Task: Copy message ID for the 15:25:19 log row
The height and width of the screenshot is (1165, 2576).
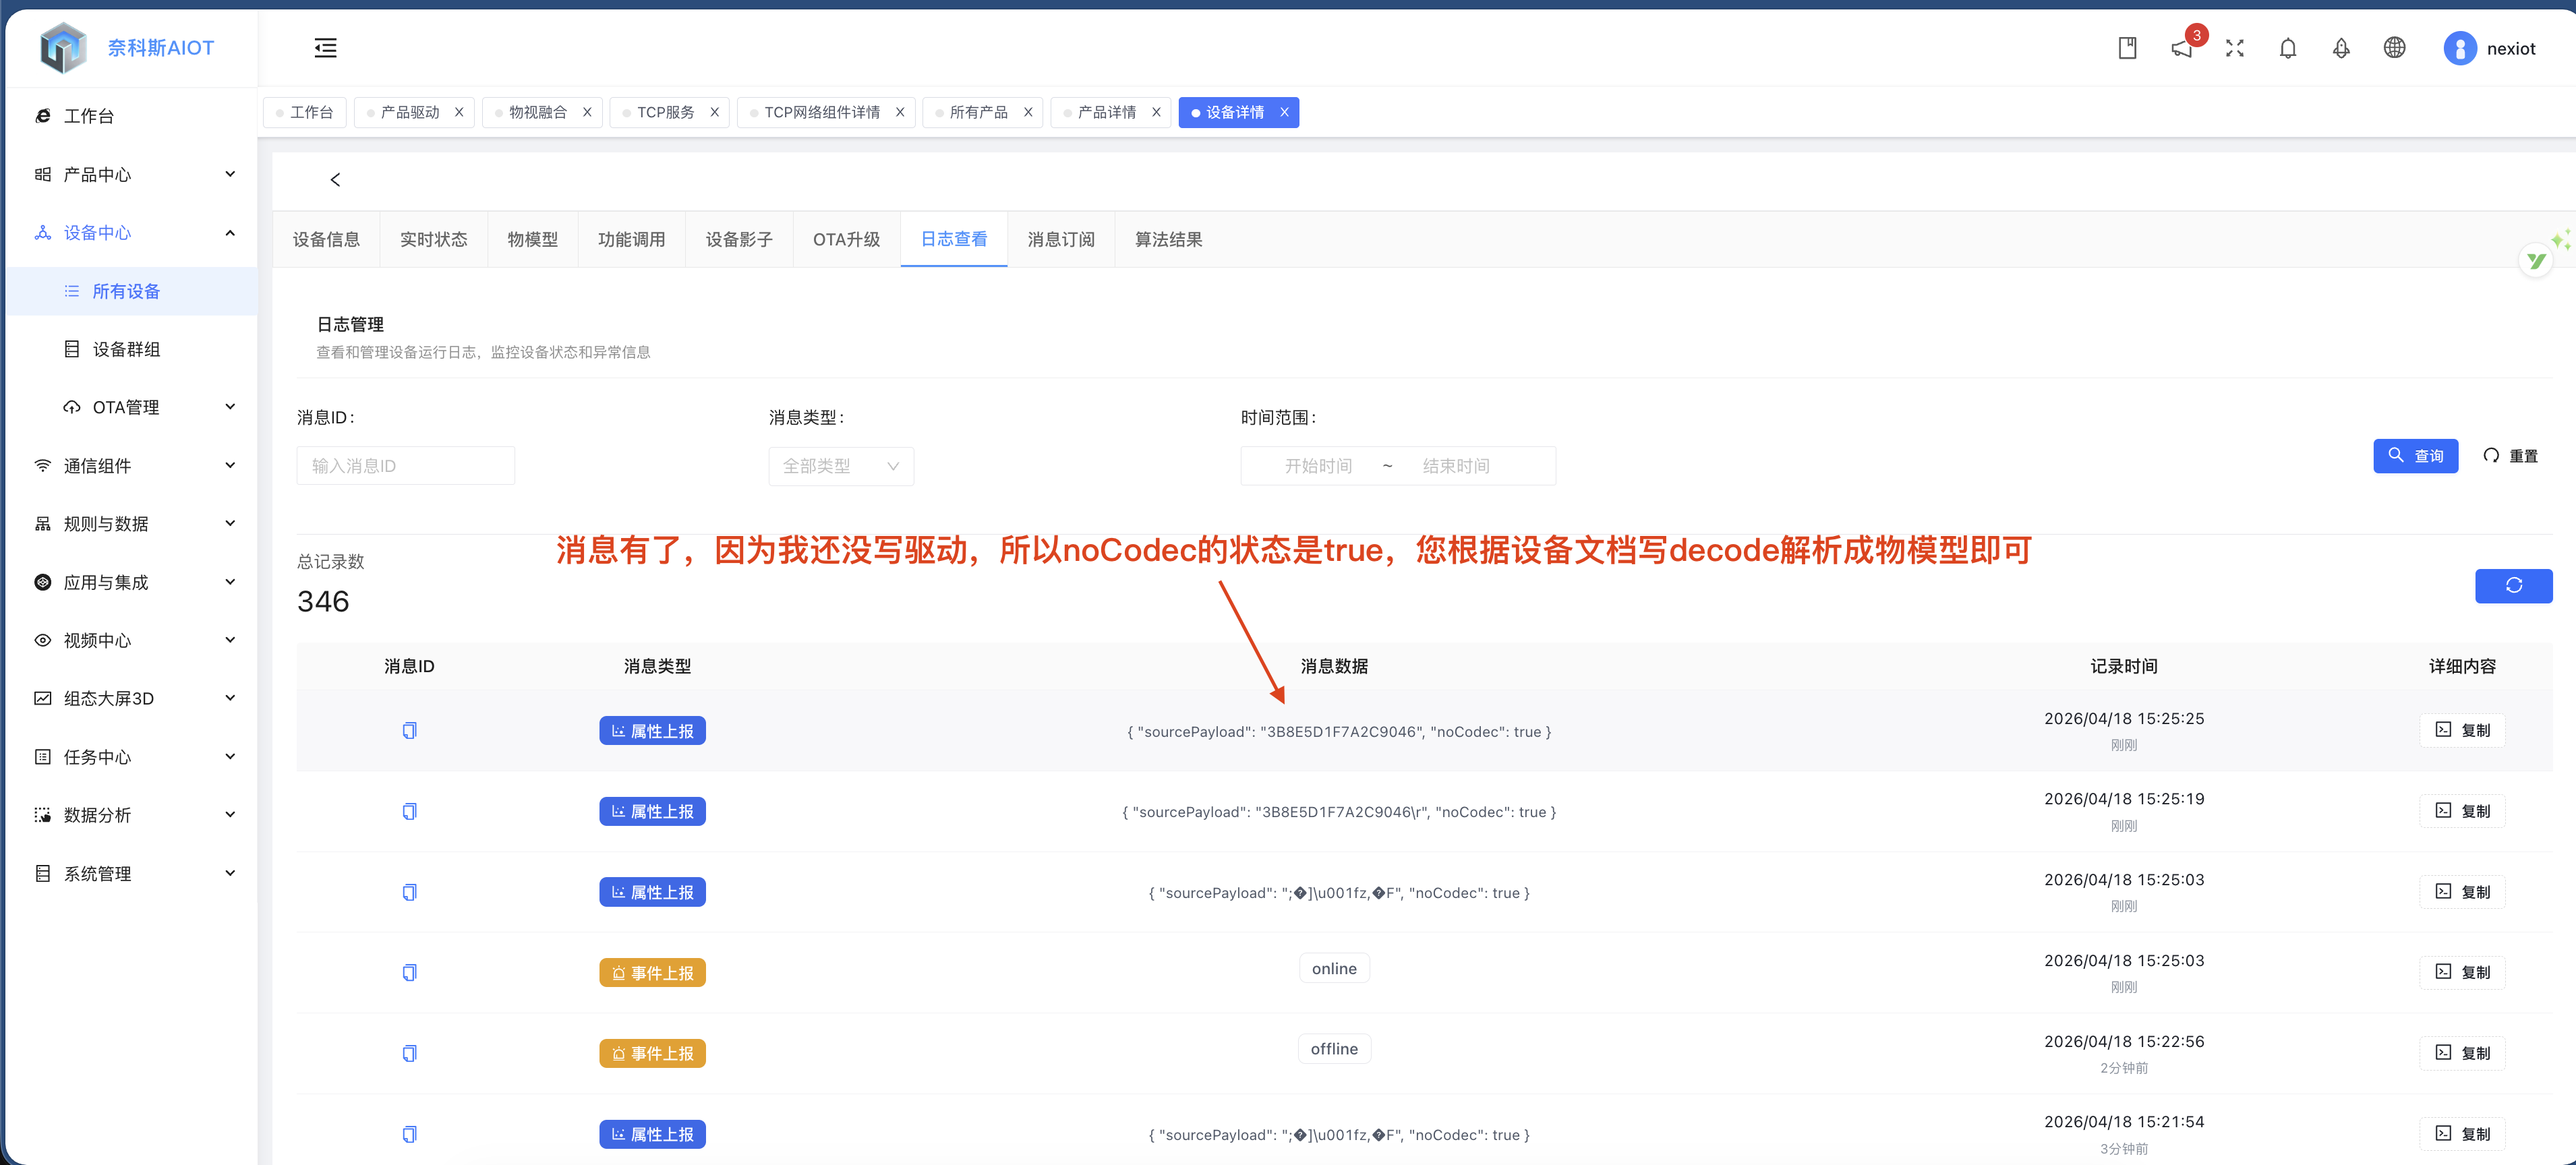Action: [x=409, y=812]
